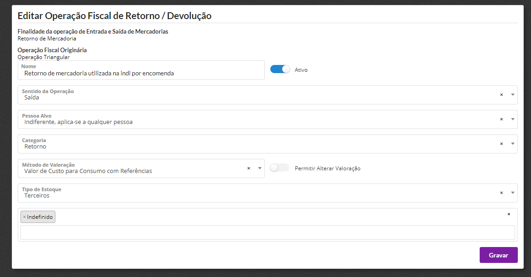The image size is (531, 277).
Task: Enable Permitir Alterar Valoração switch
Action: (279, 168)
